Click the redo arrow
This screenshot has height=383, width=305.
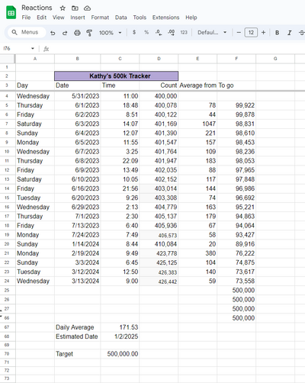coord(65,33)
